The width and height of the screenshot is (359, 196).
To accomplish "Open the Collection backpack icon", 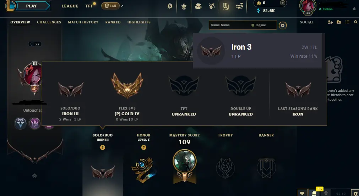I will click(198, 6).
